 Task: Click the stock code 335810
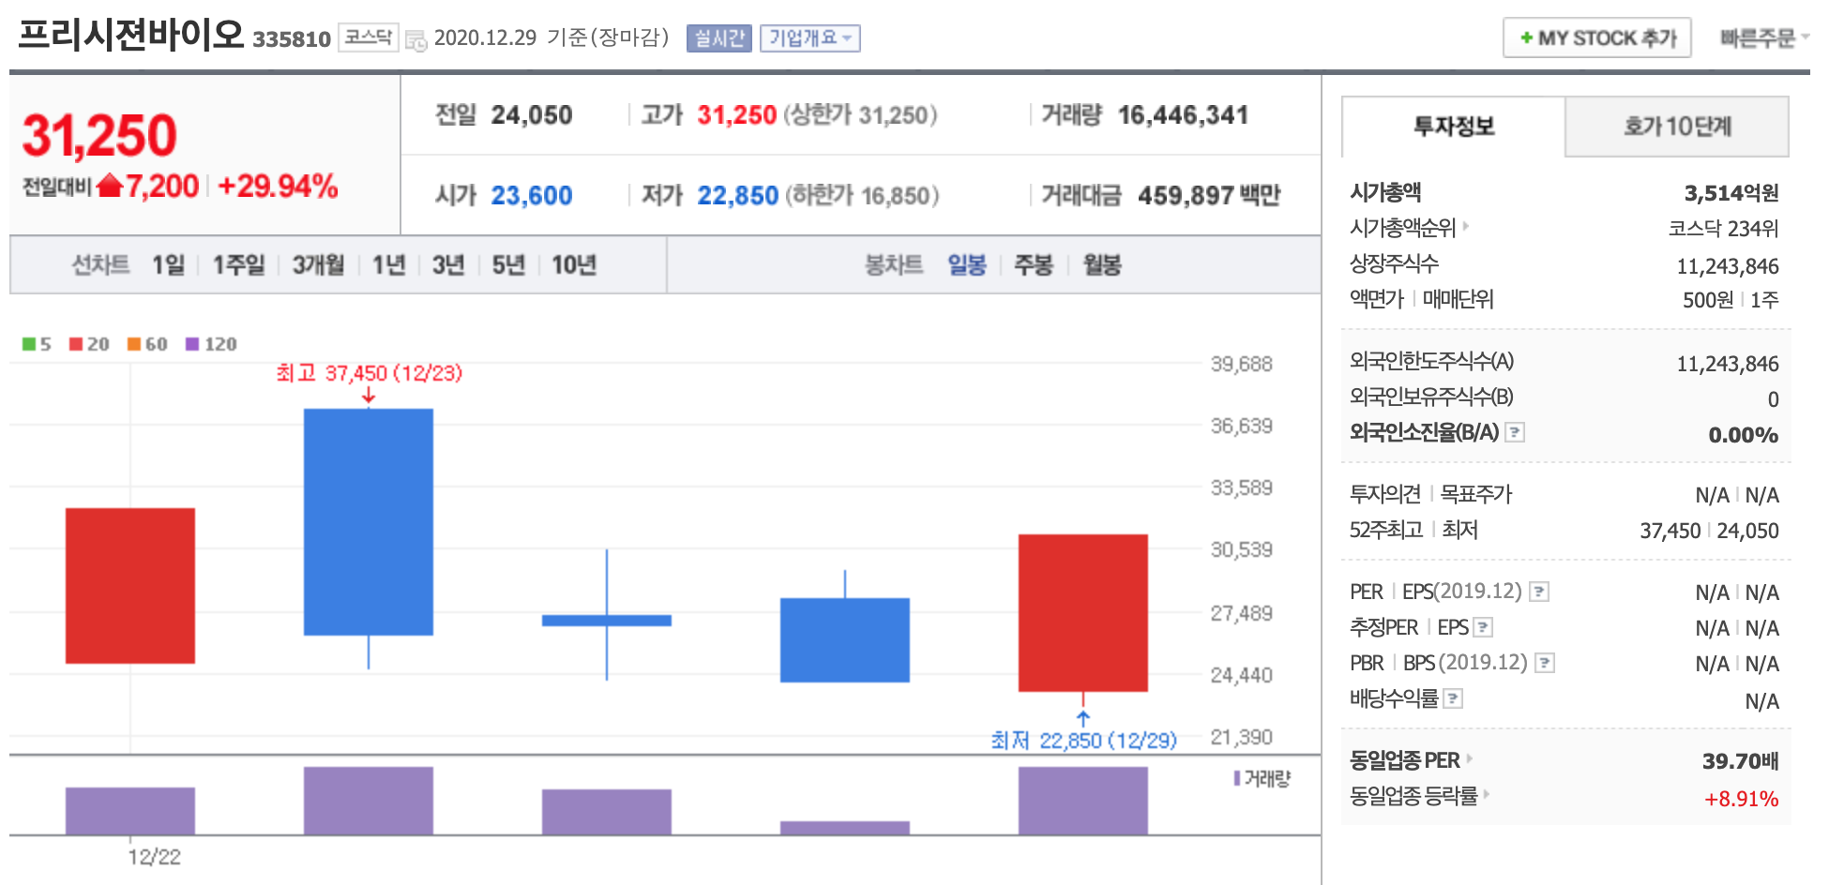(x=292, y=39)
